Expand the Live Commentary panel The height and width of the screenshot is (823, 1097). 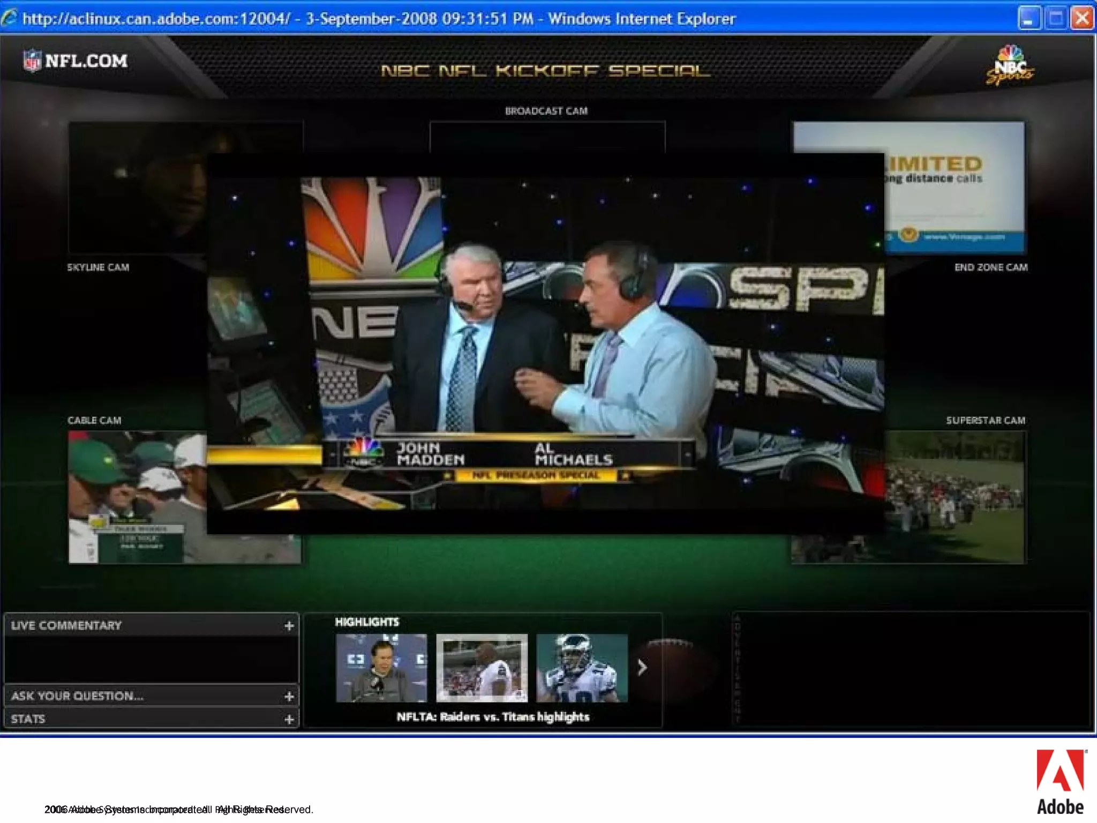point(289,625)
